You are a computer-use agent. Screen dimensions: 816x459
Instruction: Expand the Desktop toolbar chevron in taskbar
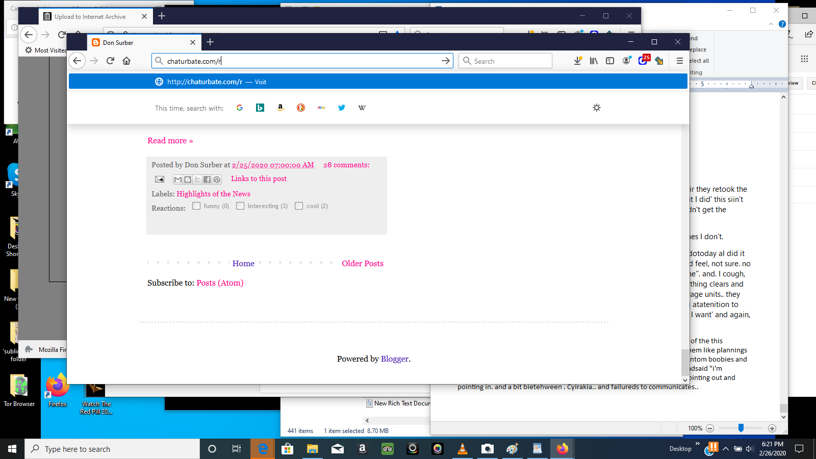point(697,444)
